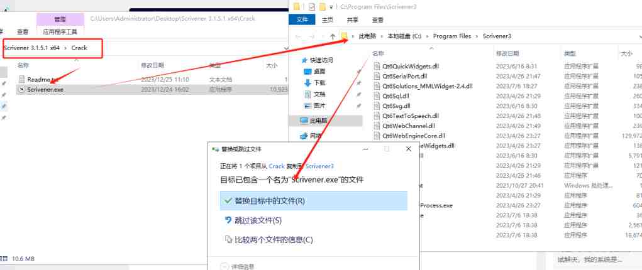Open the 共享 tab in the Scrivener3 window
Image resolution: width=642 pixels, height=270 pixels.
(353, 19)
